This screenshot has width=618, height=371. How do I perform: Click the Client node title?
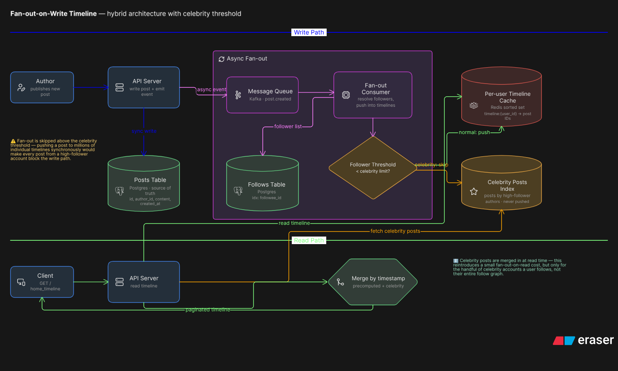45,276
